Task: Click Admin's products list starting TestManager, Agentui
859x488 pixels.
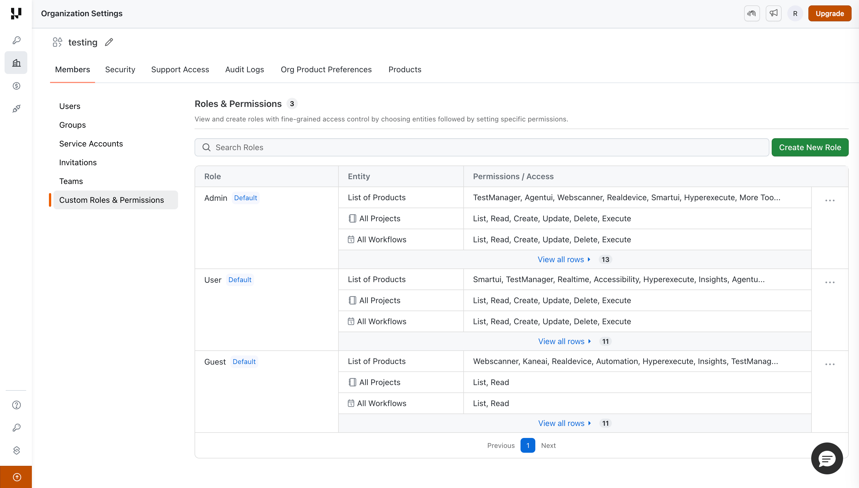Action: (626, 197)
